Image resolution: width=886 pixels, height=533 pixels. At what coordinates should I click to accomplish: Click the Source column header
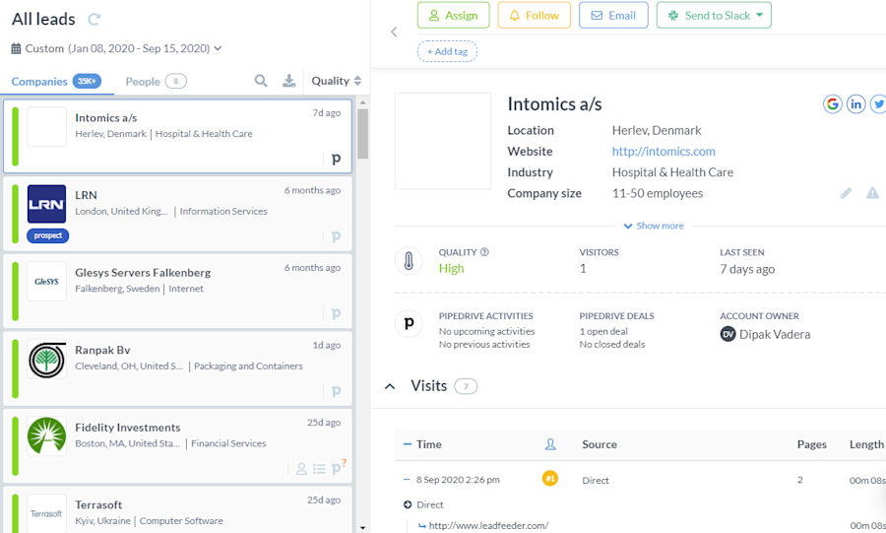click(600, 444)
